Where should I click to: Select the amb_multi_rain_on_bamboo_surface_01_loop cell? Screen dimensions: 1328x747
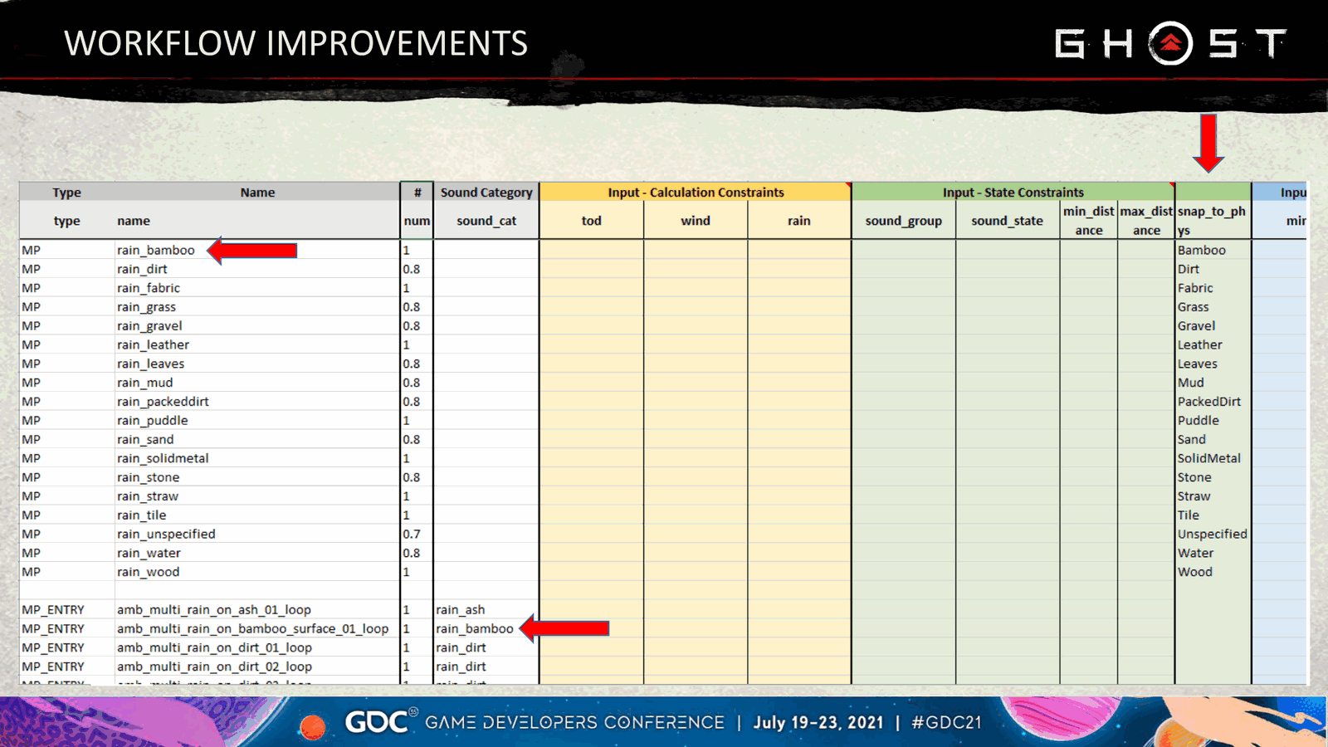(257, 628)
